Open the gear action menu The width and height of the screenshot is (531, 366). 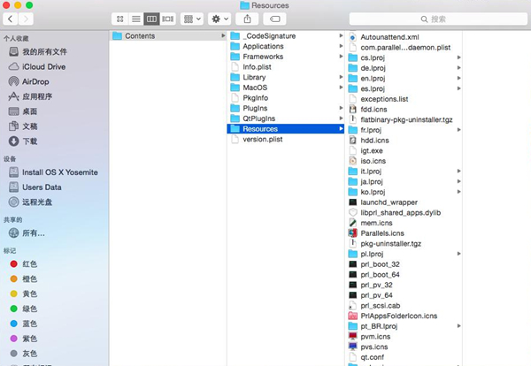[x=219, y=19]
